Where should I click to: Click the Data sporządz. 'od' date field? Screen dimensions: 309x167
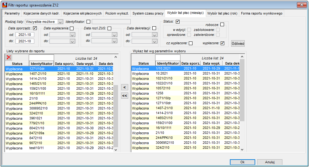click(x=25, y=35)
